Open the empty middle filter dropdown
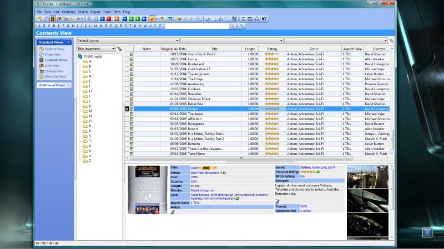The height and width of the screenshot is (249, 444). [231, 40]
